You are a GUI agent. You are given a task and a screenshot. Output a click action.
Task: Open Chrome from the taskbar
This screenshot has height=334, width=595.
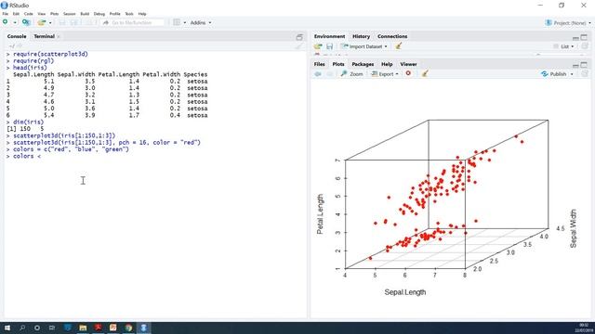(x=128, y=328)
